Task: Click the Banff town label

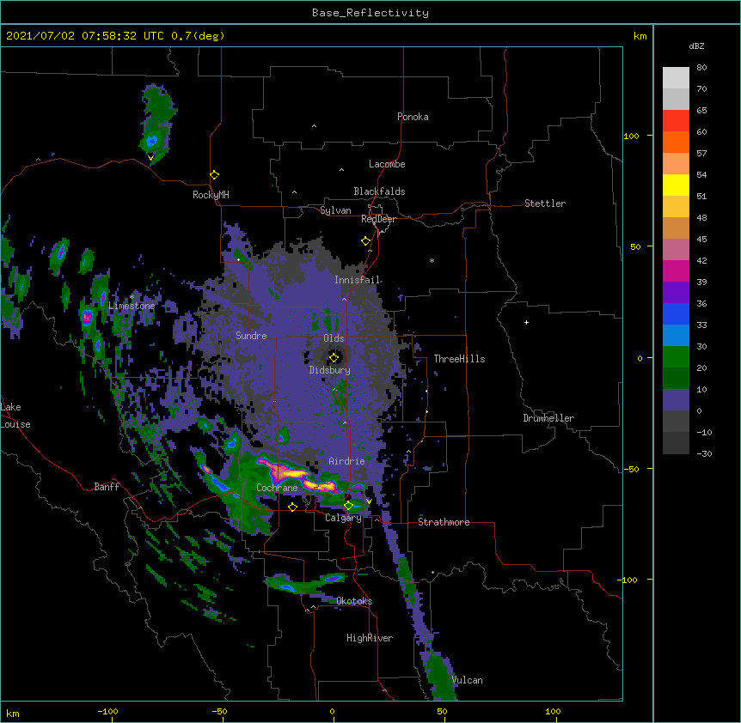Action: coord(107,487)
